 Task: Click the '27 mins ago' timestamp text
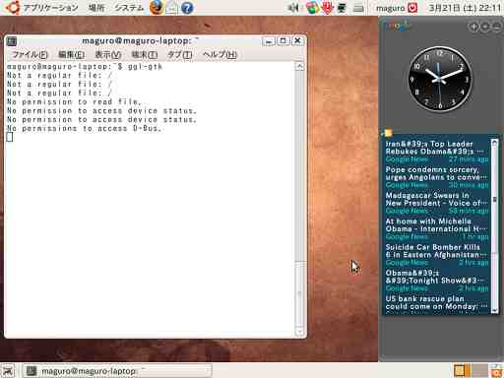(x=469, y=159)
